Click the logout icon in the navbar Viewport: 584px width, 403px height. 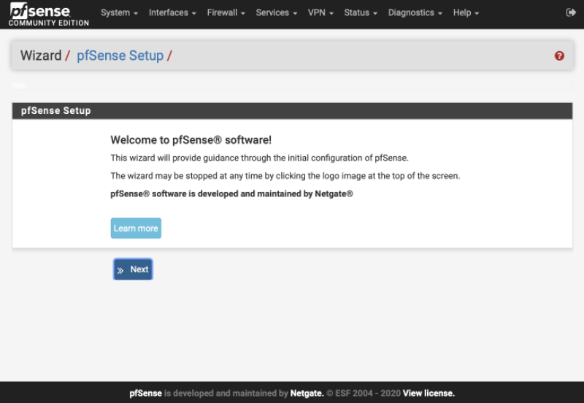571,12
